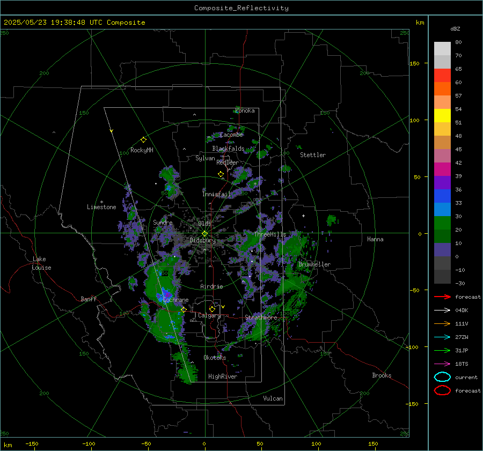Click the Vulcan city label
The width and height of the screenshot is (483, 451).
coord(273,398)
